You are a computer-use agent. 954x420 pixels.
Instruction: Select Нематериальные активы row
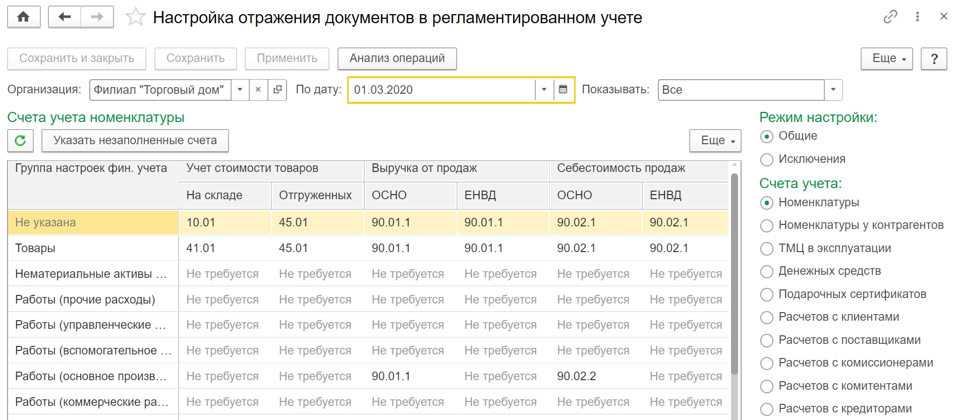pos(368,274)
